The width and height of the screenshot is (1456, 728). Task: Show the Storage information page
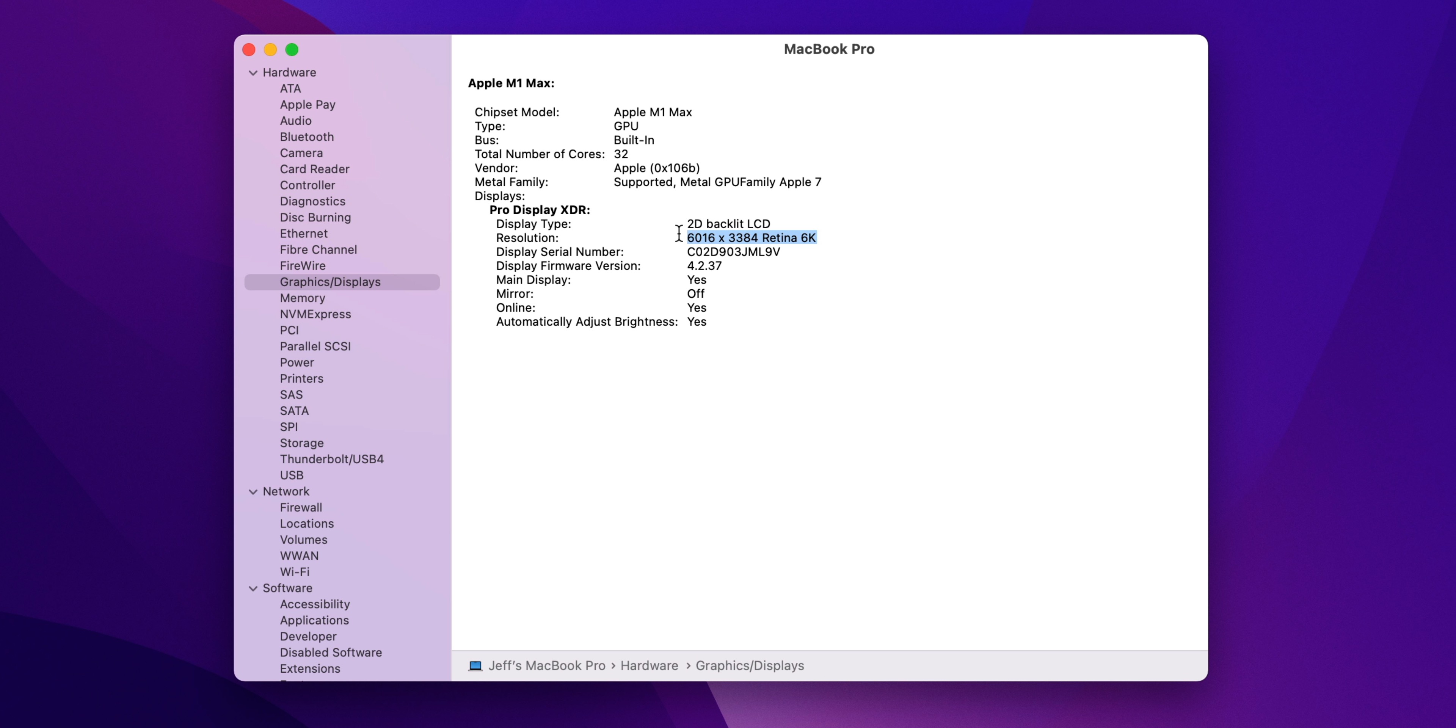301,443
